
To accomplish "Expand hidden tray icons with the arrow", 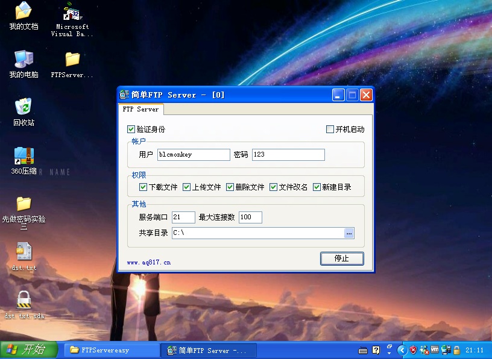I will [x=402, y=350].
